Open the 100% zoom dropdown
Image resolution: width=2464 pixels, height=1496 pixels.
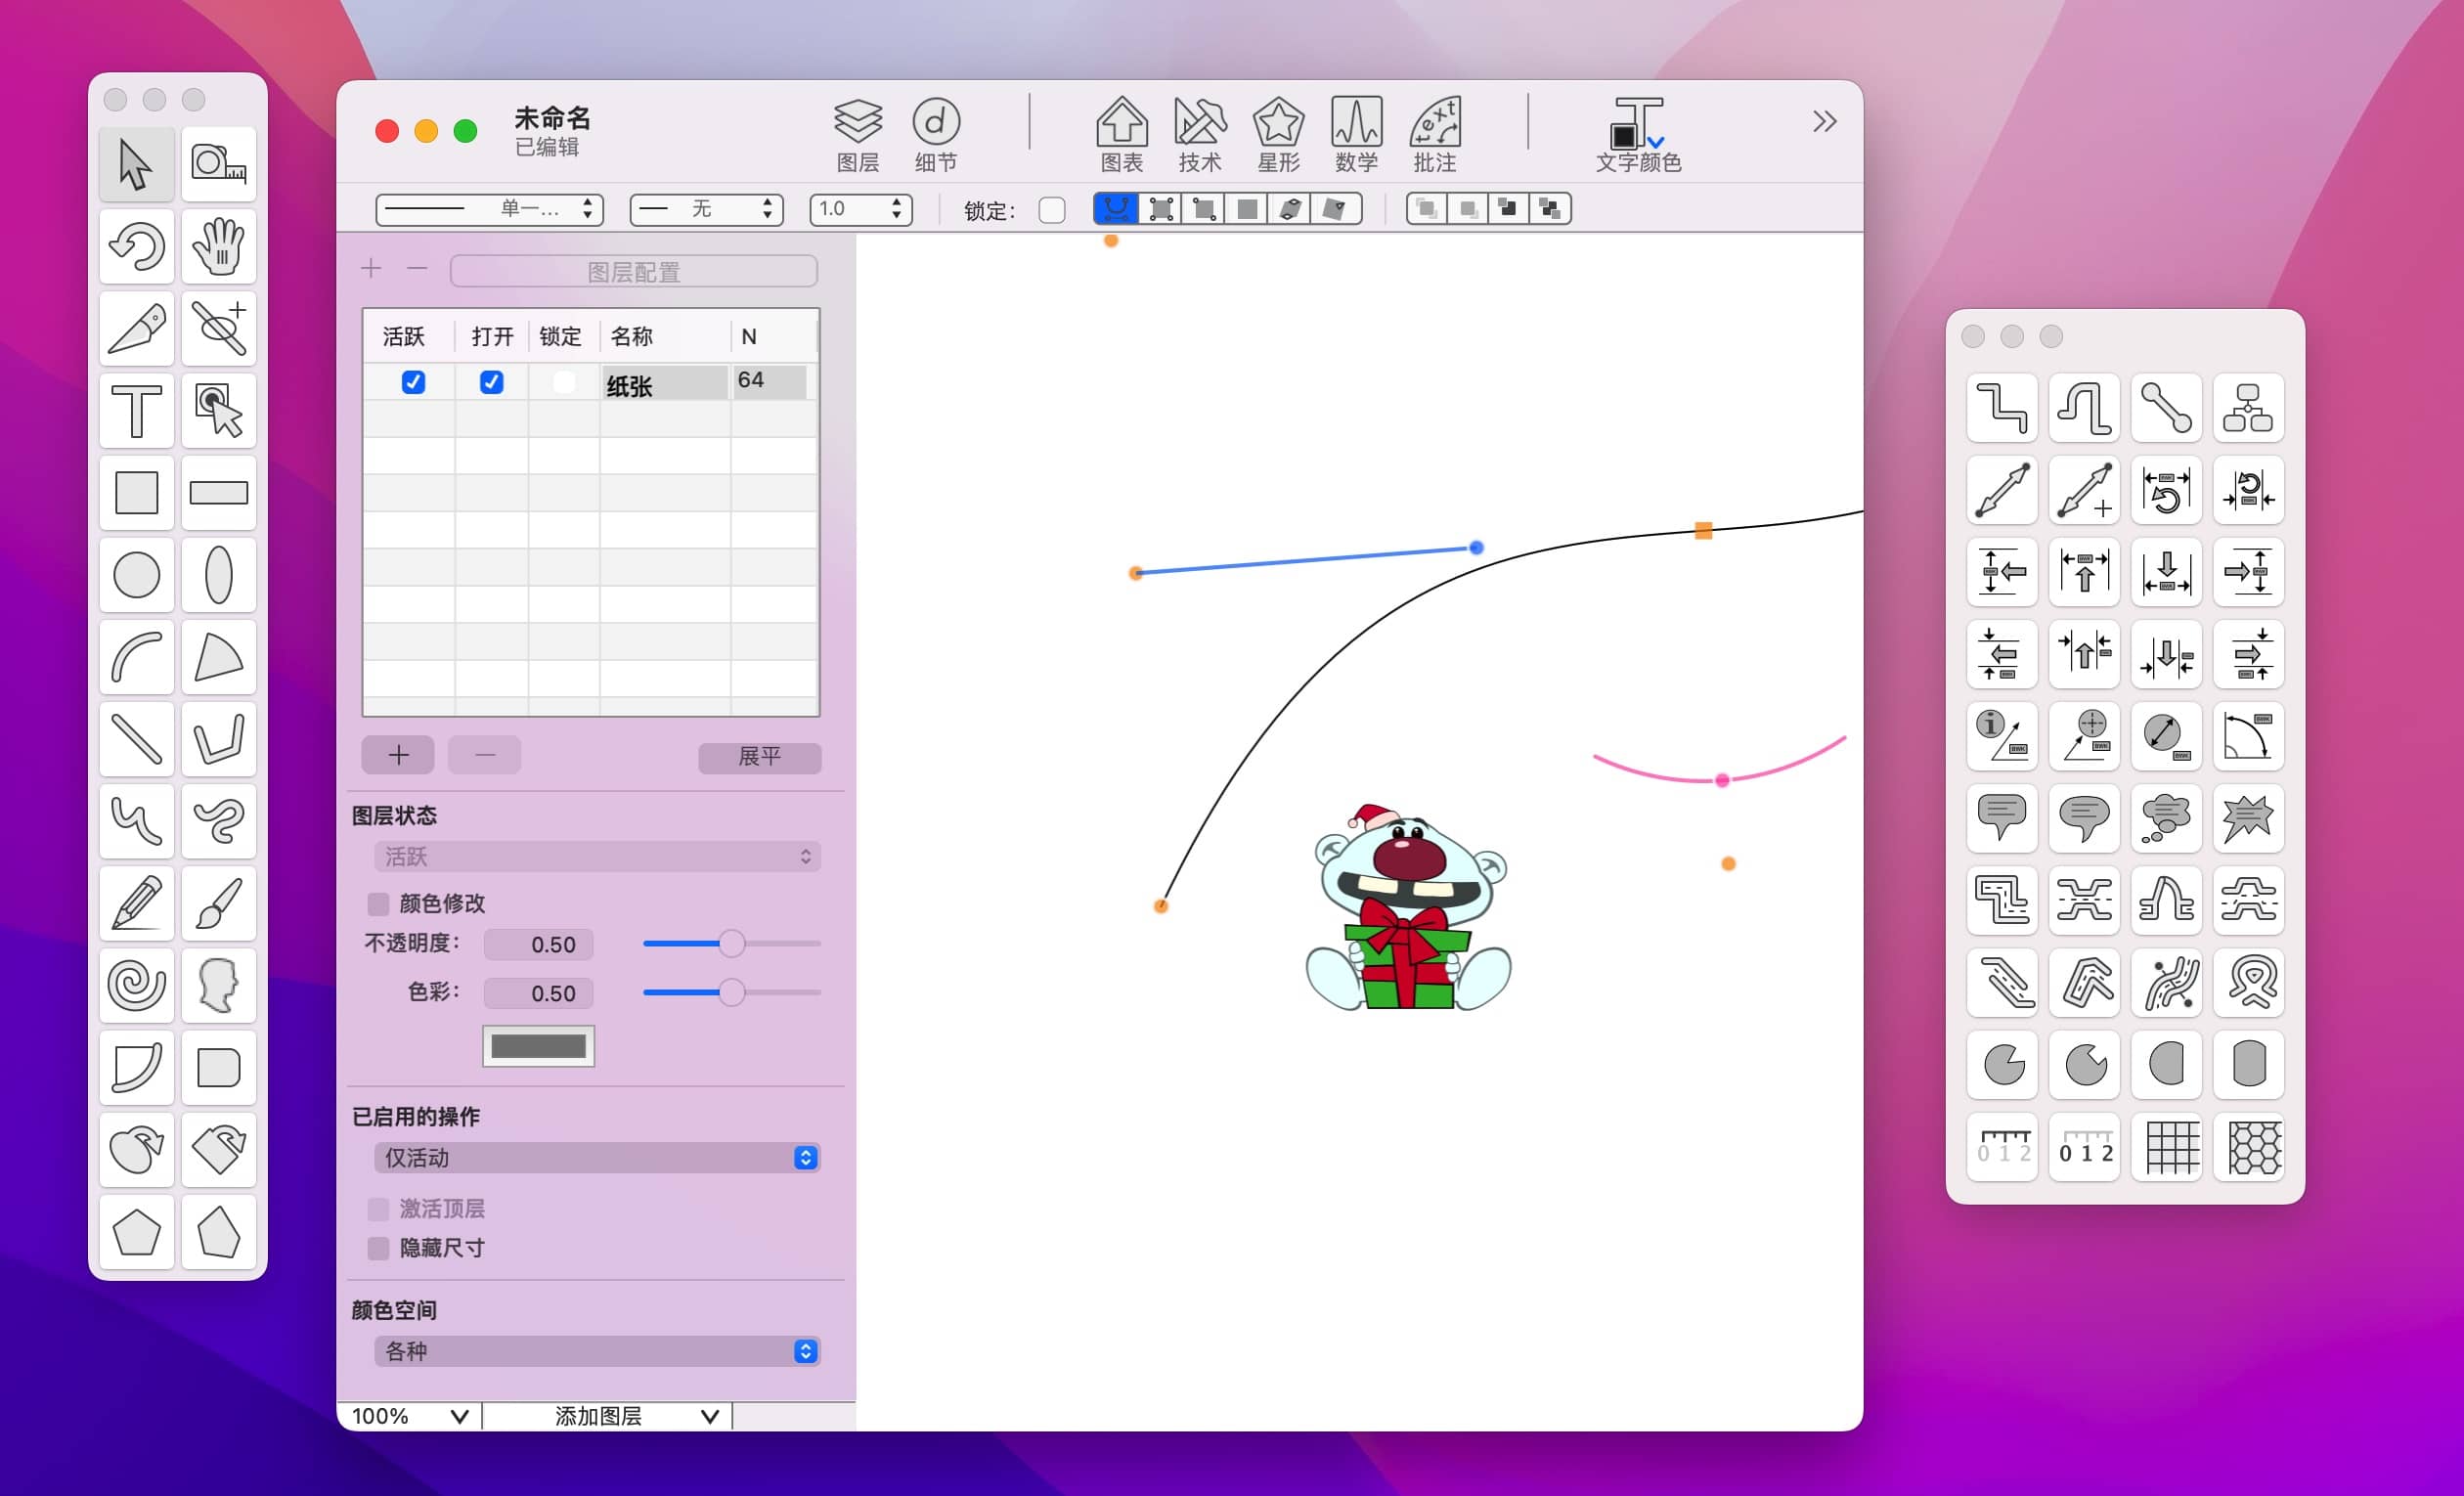click(410, 1416)
